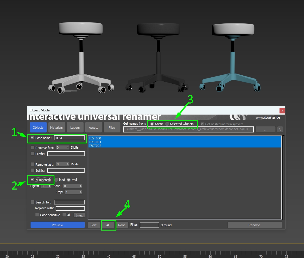Enable the Remove first checkbox
The image size is (304, 258).
coord(33,147)
